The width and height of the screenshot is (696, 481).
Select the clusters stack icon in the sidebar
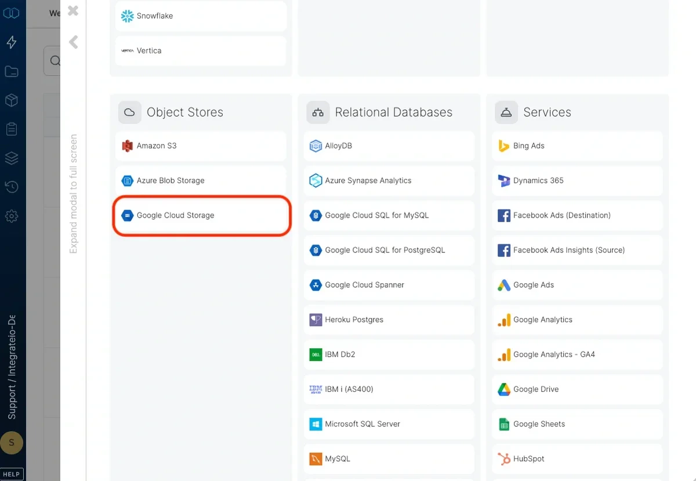(12, 158)
